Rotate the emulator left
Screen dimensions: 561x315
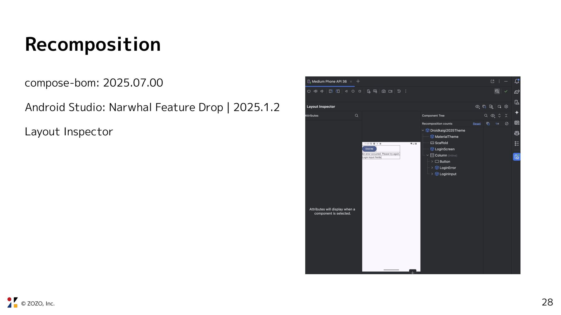331,91
